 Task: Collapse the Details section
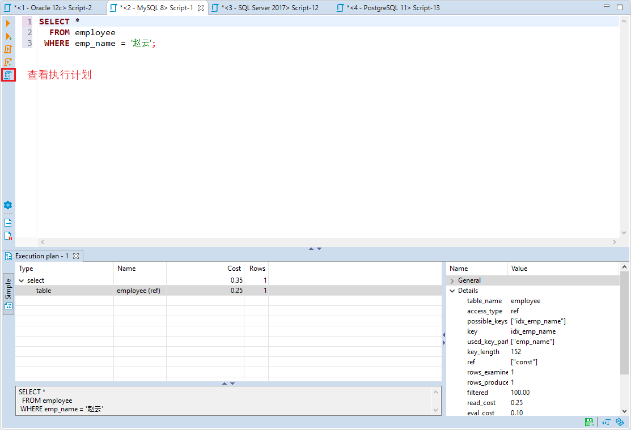452,291
